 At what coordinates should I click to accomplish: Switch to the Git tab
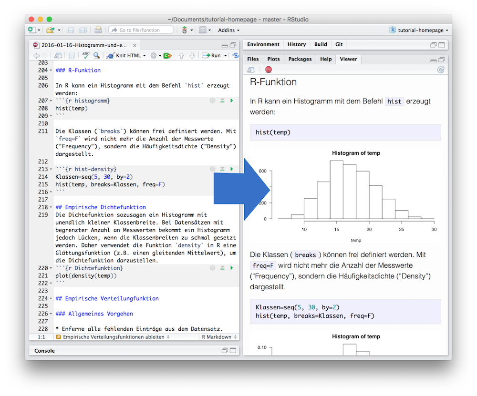click(x=339, y=44)
